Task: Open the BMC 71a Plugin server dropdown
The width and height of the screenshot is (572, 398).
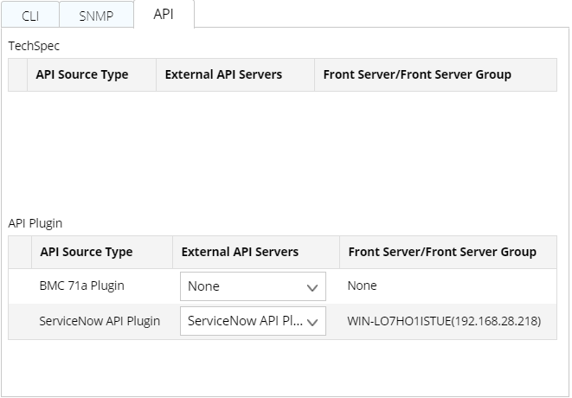Action: click(253, 286)
